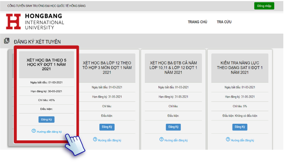The image size is (284, 163).
Task: Click Điều kiện: Không có điều kiện text
Action: (x=240, y=116)
